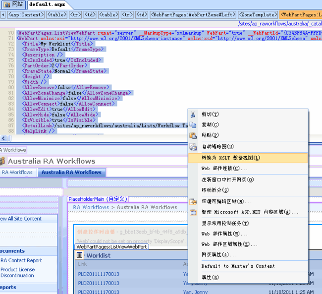Select 显示常用控制任务(T) entry
The image size is (322, 294).
pyautogui.click(x=248, y=223)
